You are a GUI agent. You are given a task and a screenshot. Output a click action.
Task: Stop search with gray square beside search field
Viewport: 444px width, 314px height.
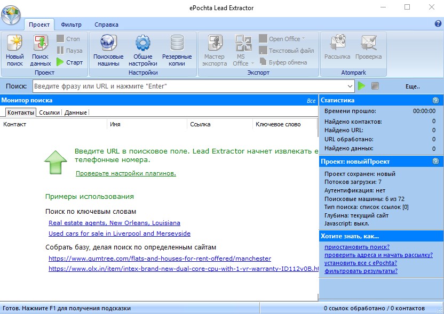tap(375, 86)
